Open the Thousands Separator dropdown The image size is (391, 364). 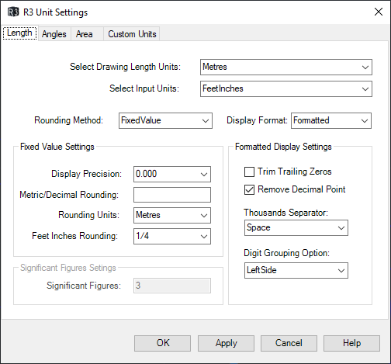[x=296, y=227]
